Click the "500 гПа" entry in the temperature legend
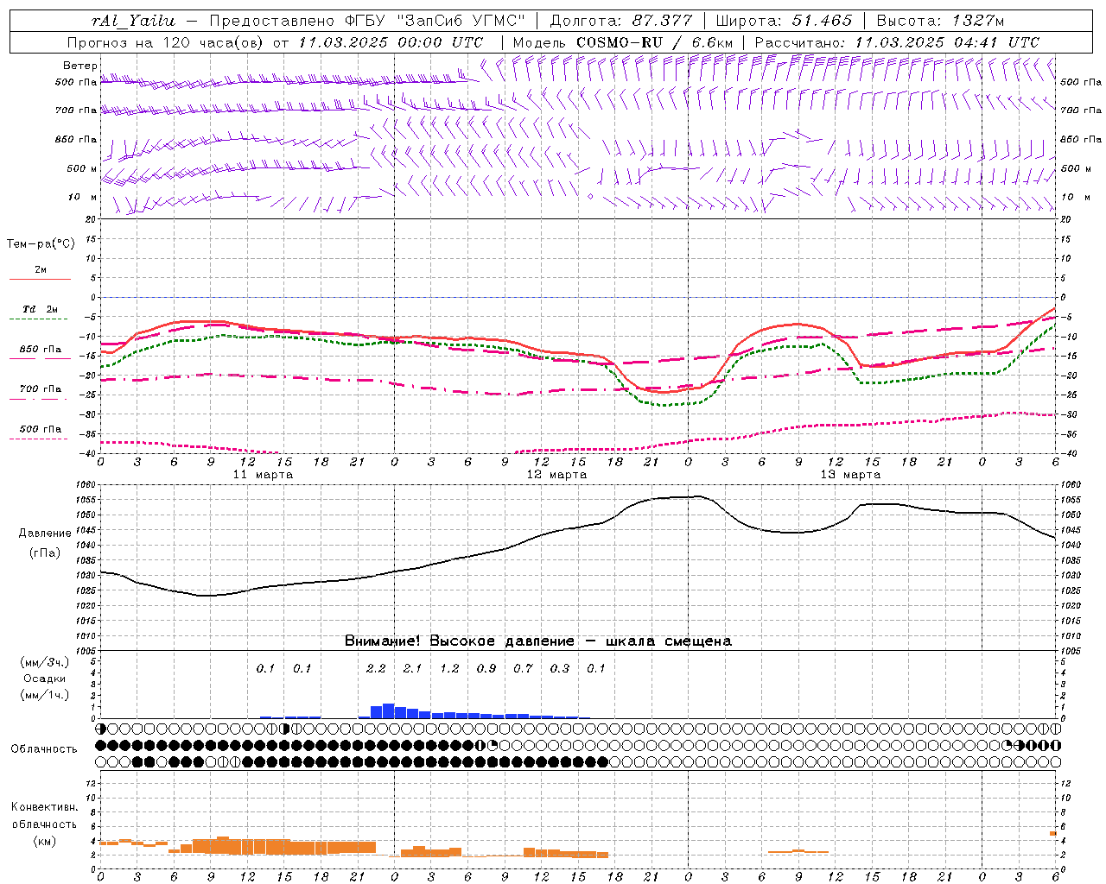 pyautogui.click(x=40, y=429)
